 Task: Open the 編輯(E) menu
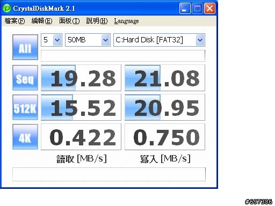pos(42,21)
